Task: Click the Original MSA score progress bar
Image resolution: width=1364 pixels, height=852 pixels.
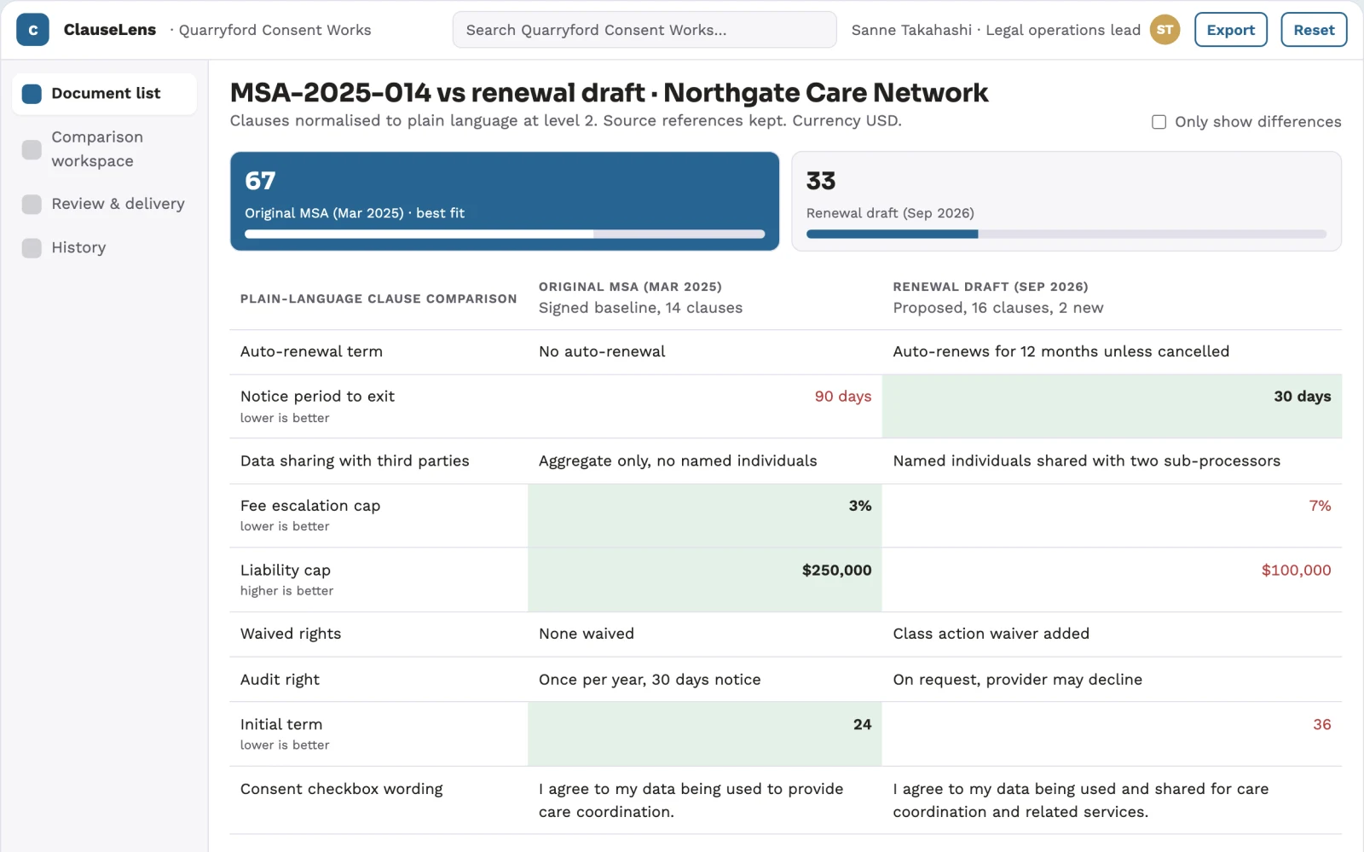Action: point(505,234)
